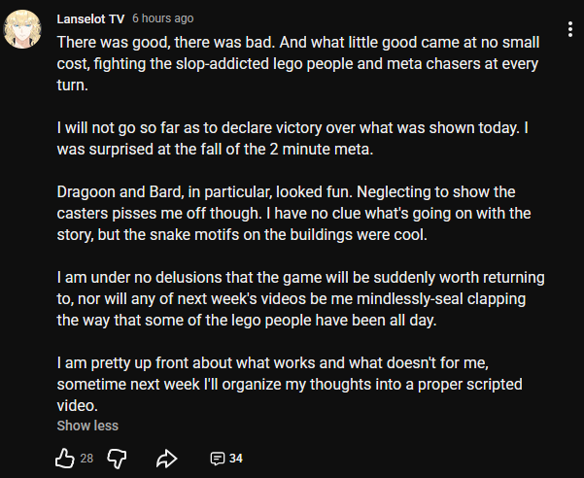Click the paragraph starting 'I will not go'
This screenshot has height=478, width=584.
click(x=292, y=139)
